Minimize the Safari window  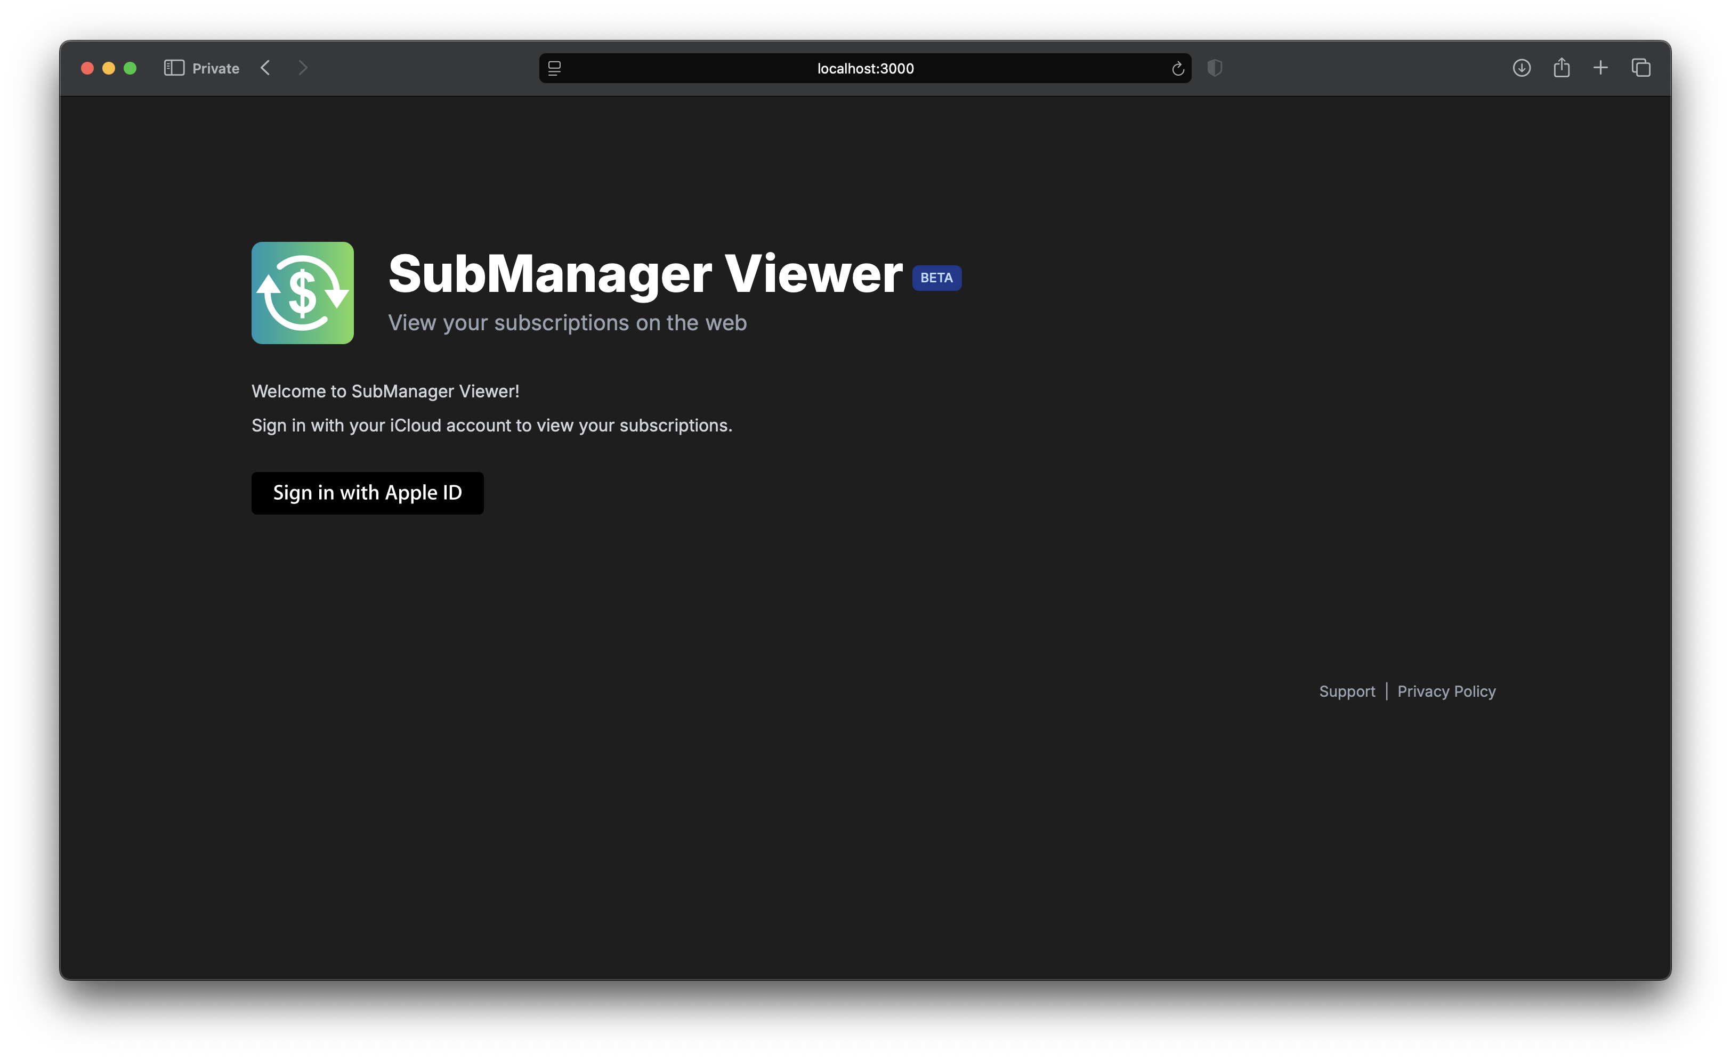point(109,68)
